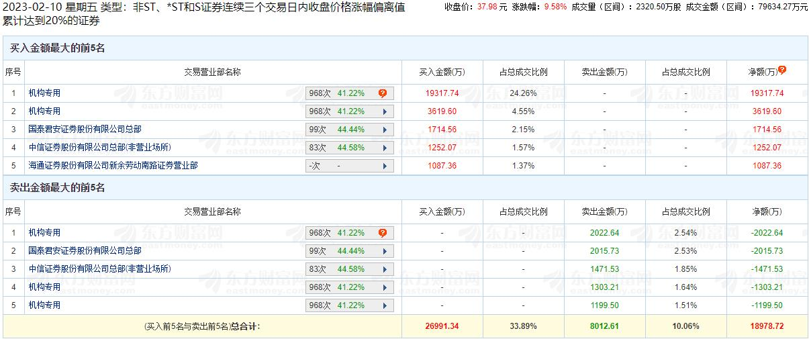Viewport: 809px width, 339px height.
Task: Expand arrow for buy-side rank 2 机构专用 stats
Action: [385, 111]
